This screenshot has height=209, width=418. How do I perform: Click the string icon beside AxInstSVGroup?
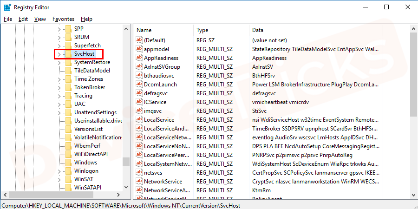(139, 66)
